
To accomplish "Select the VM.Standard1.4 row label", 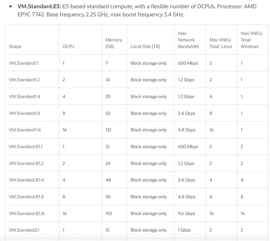I will 24,96.
